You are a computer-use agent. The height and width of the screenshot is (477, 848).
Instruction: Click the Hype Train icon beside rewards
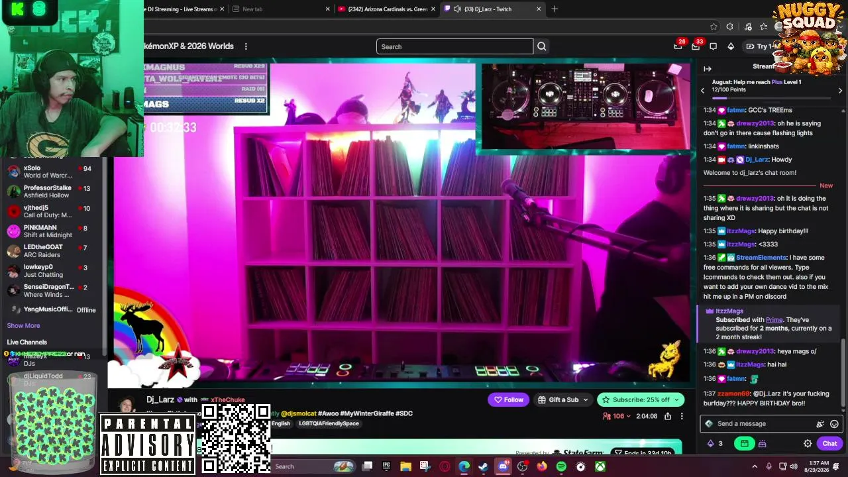click(x=763, y=444)
